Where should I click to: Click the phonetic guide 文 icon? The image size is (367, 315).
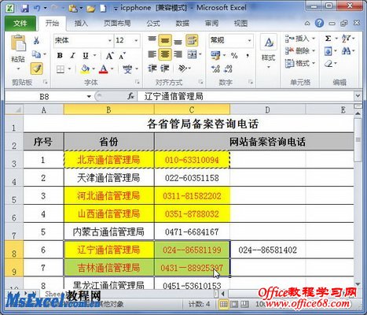[127, 69]
